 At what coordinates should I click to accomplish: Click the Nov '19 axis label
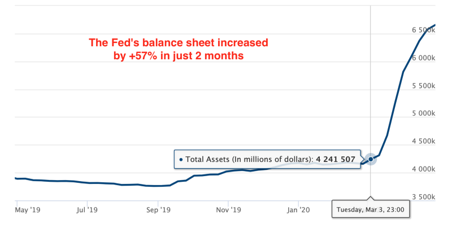[x=229, y=210]
